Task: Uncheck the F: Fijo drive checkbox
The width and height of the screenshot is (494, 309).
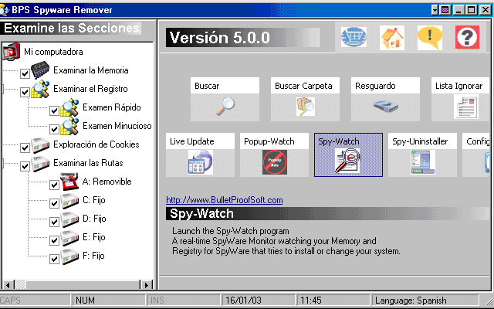Action: click(x=54, y=260)
